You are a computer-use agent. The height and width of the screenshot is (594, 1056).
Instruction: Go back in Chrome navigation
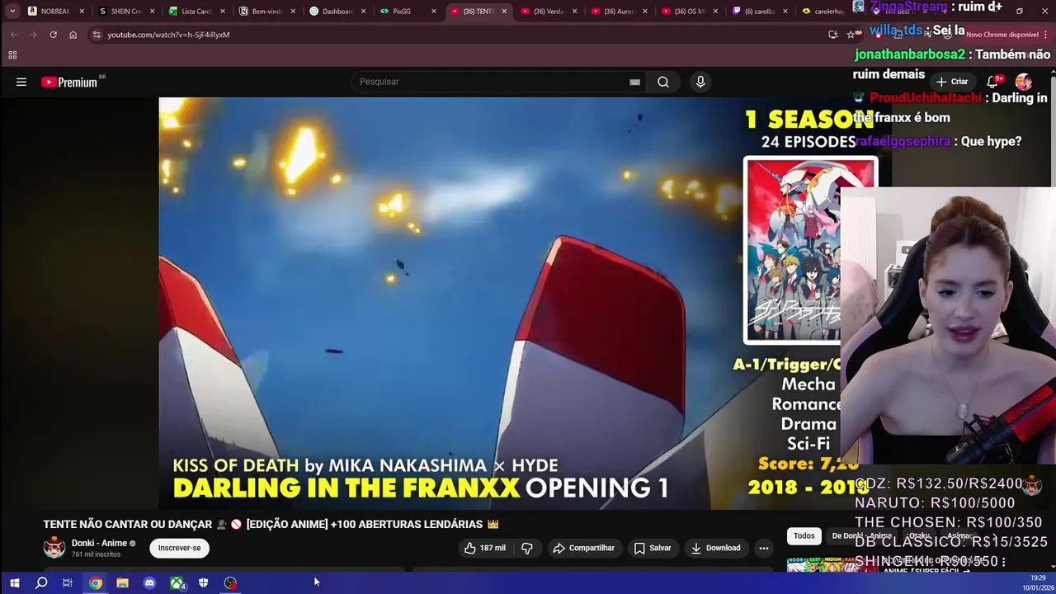click(x=13, y=35)
